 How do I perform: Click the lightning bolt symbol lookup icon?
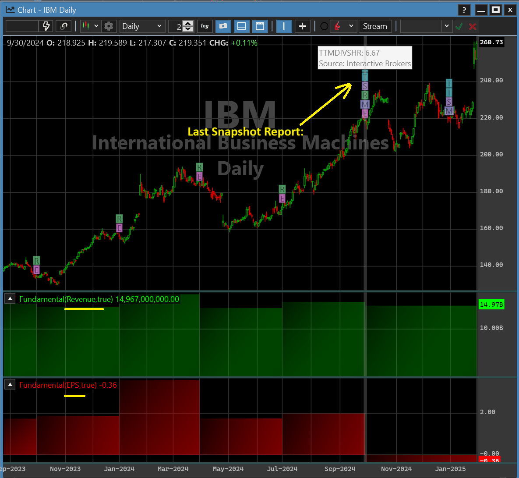[46, 26]
